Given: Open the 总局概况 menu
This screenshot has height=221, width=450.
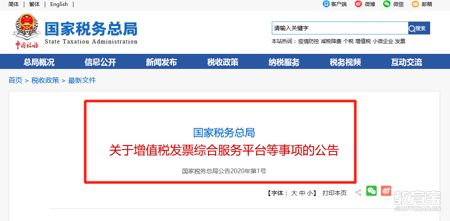Looking at the screenshot, I should click(39, 62).
